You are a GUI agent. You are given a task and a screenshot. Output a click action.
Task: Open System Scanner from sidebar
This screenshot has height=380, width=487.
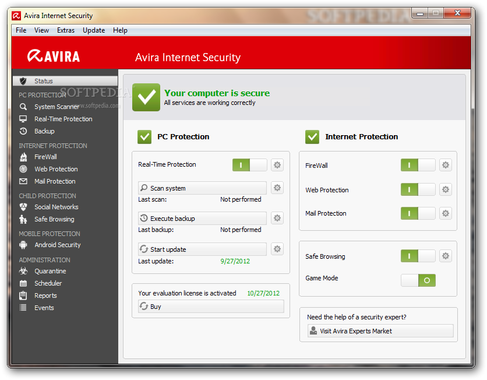click(57, 107)
